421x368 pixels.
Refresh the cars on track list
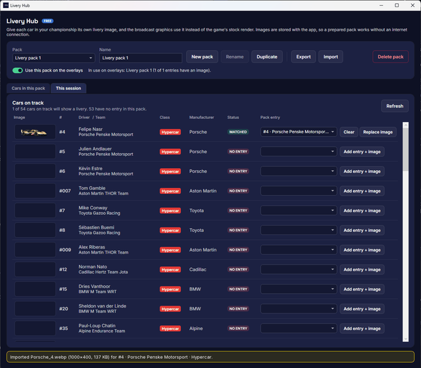coord(395,106)
